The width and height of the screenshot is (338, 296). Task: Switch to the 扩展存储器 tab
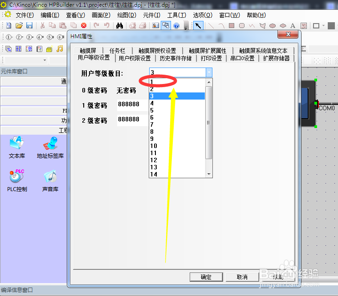276,58
